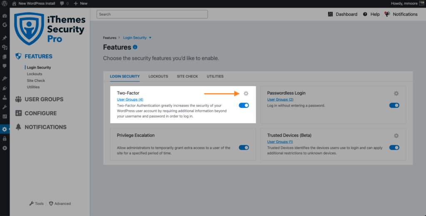Turn off Trusted Devices toggle
This screenshot has width=426, height=216.
394,147
